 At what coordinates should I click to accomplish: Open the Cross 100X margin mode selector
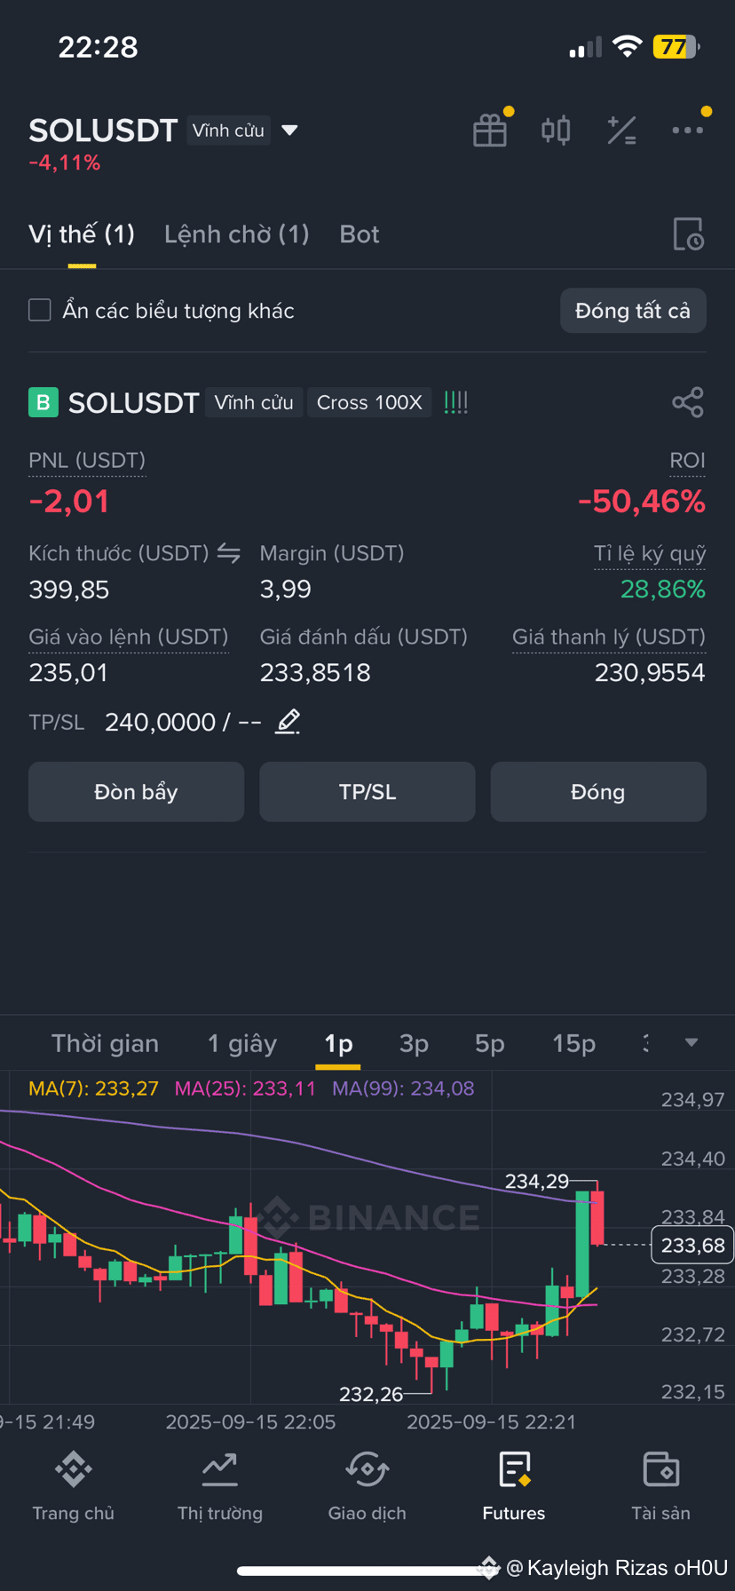(369, 403)
